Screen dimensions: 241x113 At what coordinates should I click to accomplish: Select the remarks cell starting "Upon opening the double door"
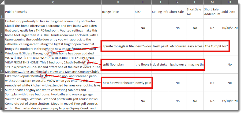click(x=53, y=46)
